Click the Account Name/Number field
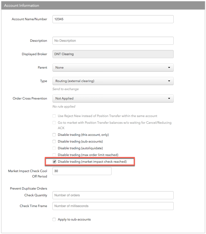The width and height of the screenshot is (206, 234). (113, 19)
